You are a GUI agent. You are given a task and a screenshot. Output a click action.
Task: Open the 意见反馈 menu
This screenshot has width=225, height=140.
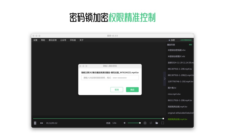pyautogui.click(x=53, y=40)
